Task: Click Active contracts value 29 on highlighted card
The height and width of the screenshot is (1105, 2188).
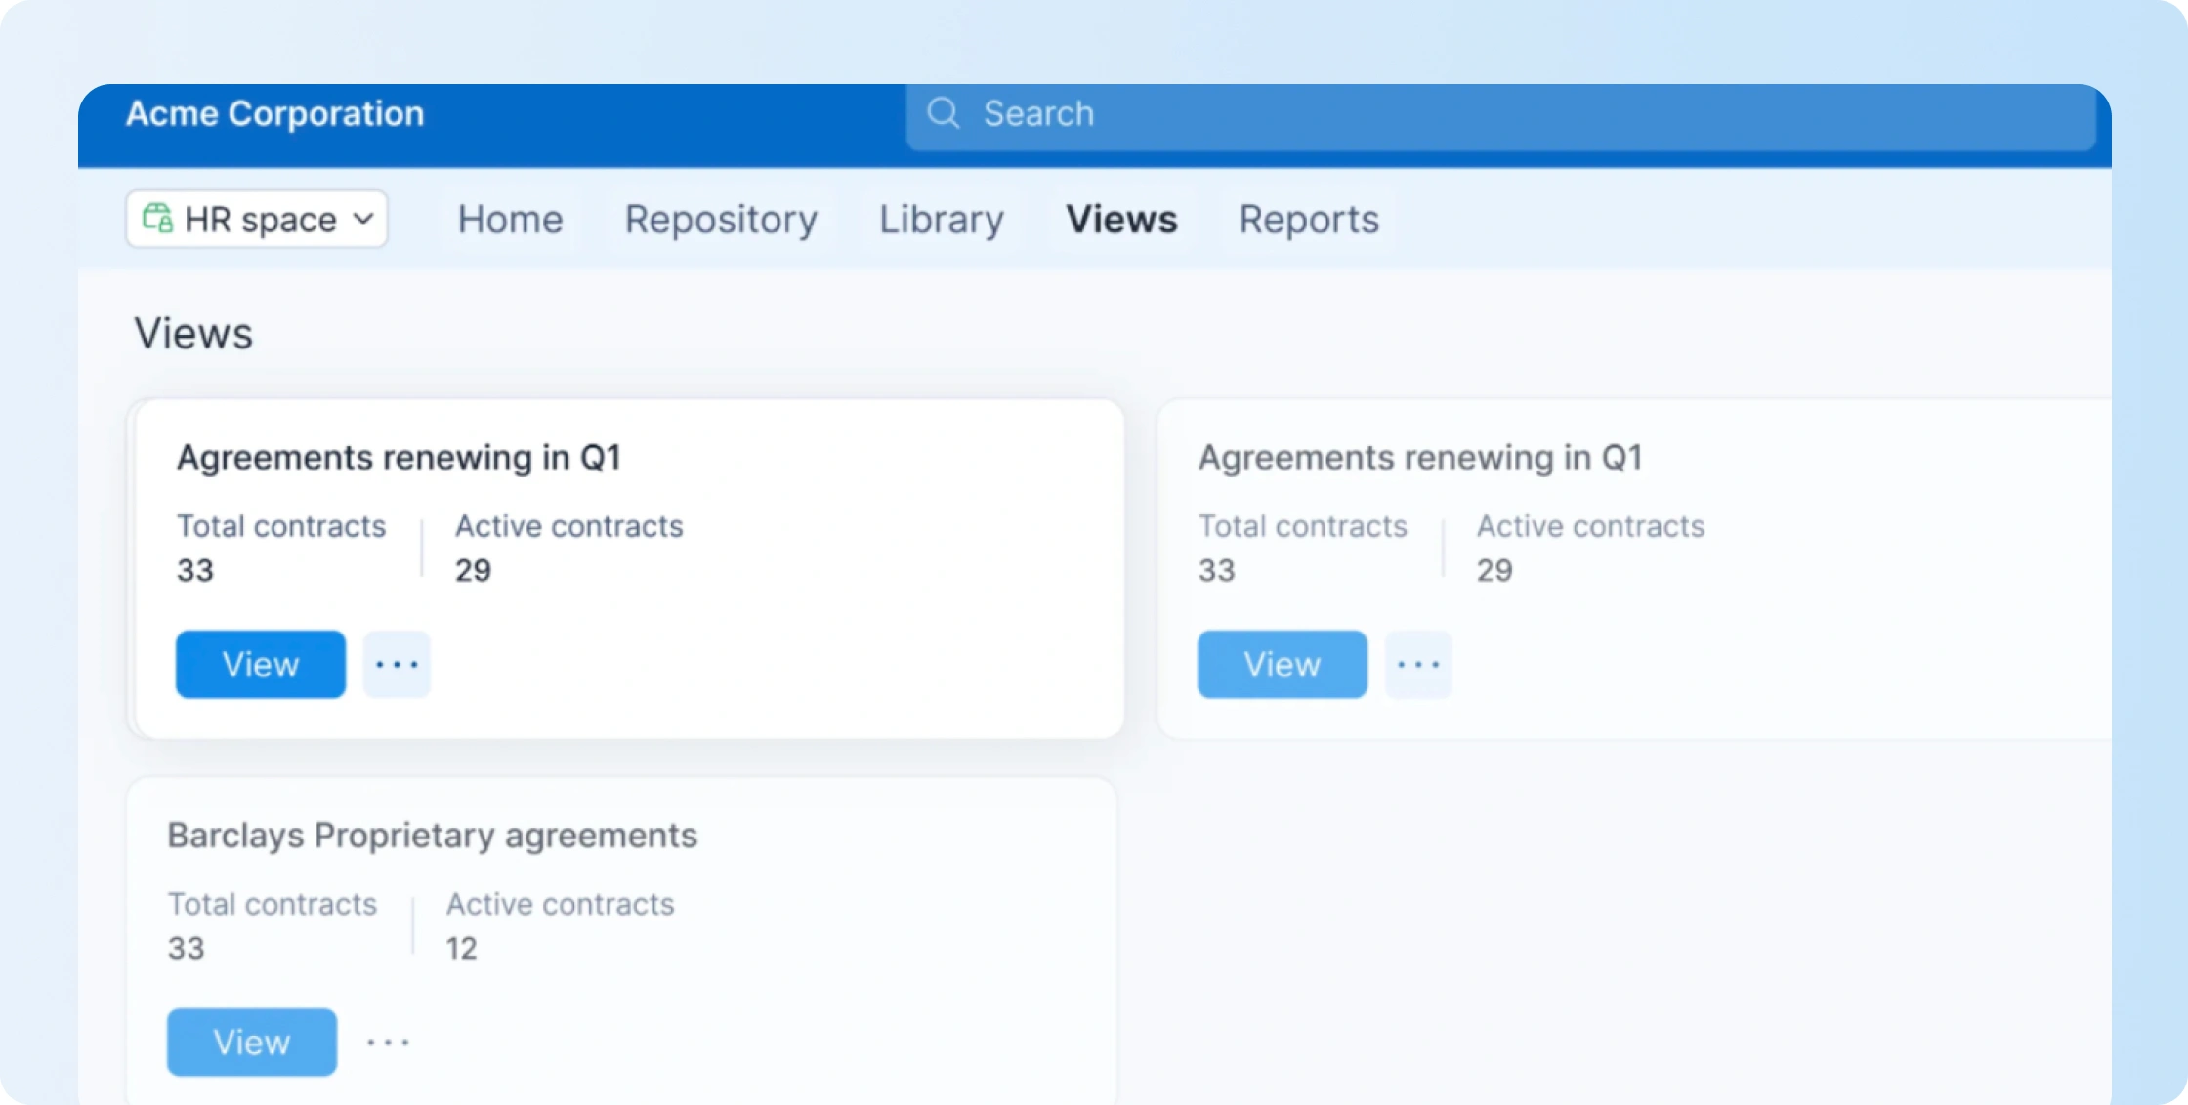Action: pyautogui.click(x=473, y=570)
